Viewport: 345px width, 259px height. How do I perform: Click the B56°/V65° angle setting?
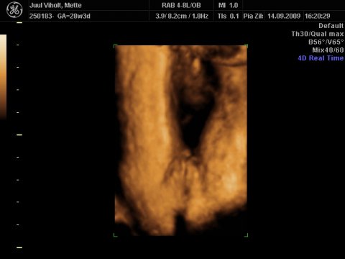(326, 42)
